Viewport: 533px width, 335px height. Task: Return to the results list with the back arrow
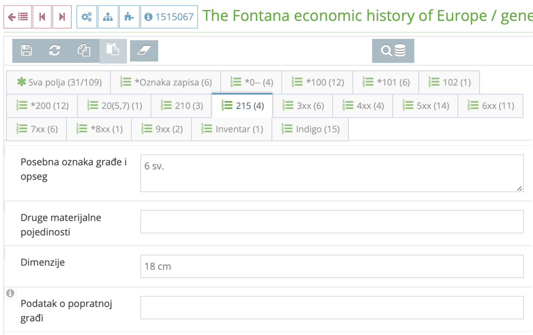(x=17, y=17)
